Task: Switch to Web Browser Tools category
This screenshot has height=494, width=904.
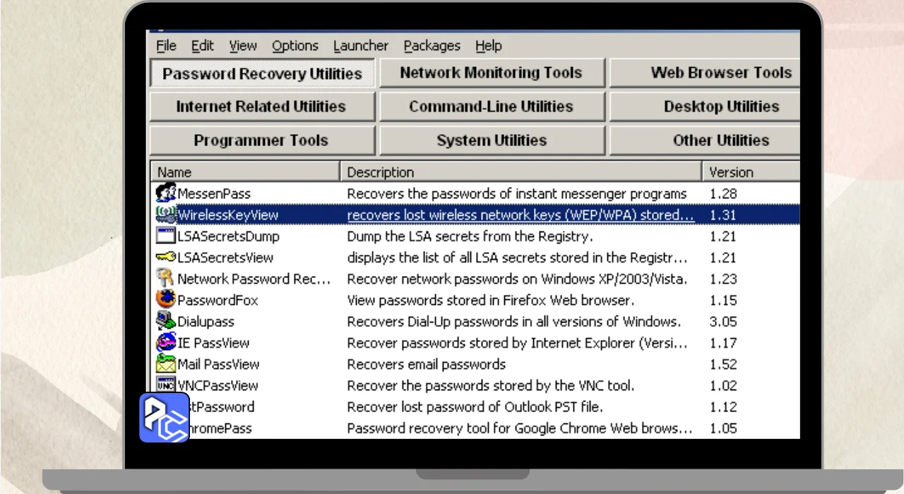Action: 705,73
